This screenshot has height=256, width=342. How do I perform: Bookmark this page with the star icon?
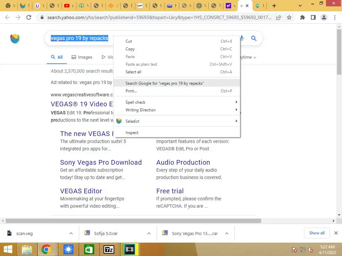pos(289,17)
